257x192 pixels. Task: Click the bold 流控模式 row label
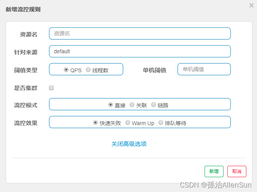pyautogui.click(x=26, y=105)
